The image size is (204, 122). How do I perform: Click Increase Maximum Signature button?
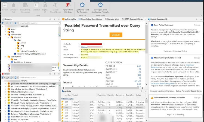pos(162,91)
